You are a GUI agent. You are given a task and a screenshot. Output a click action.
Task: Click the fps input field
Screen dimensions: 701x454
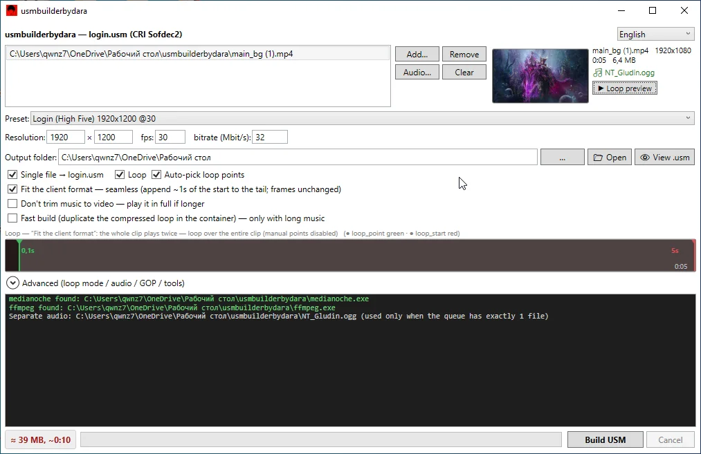[170, 138]
